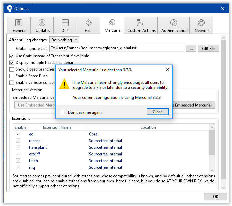Check Don't ask me again
The height and width of the screenshot is (206, 232).
pos(62,112)
